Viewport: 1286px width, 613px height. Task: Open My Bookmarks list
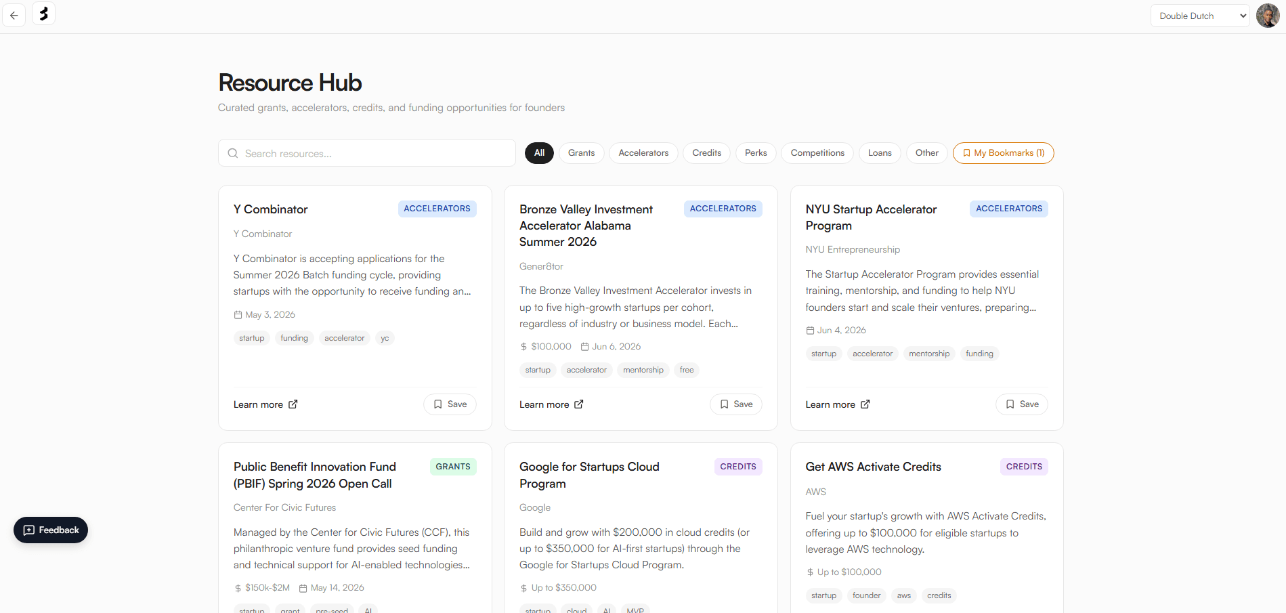(1003, 153)
